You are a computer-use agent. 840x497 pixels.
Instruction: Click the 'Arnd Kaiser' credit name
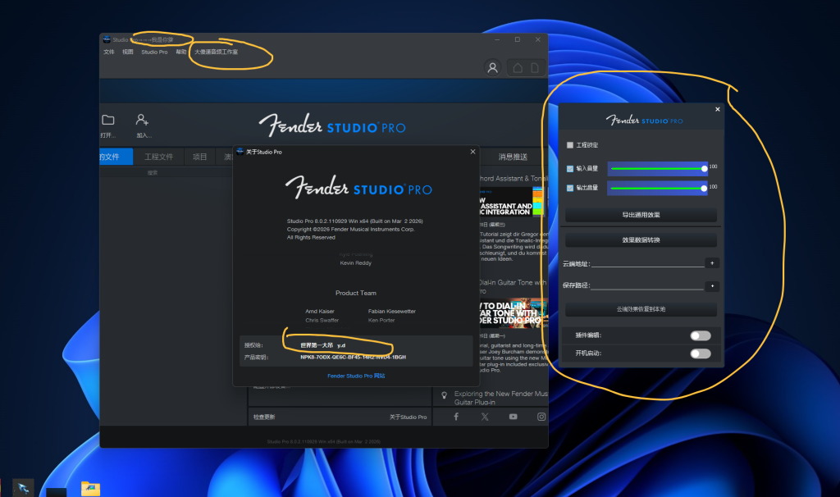pyautogui.click(x=320, y=311)
